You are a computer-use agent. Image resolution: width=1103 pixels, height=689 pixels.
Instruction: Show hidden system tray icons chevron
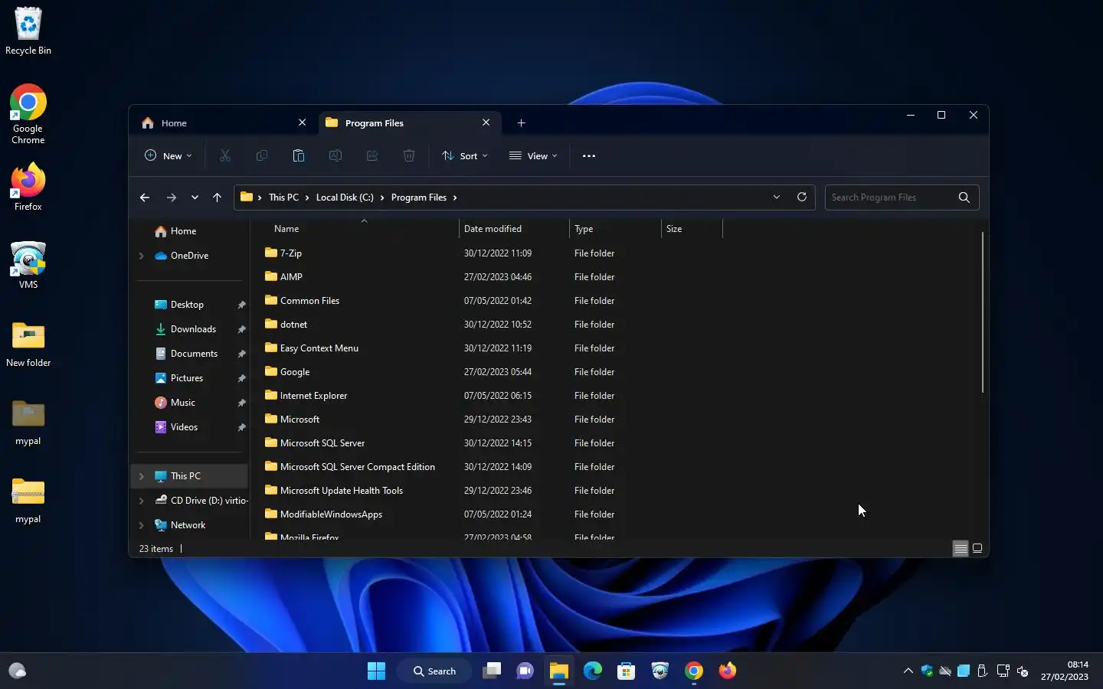[908, 671]
